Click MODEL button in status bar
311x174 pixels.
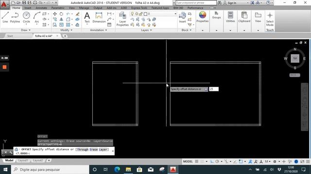click(x=188, y=161)
